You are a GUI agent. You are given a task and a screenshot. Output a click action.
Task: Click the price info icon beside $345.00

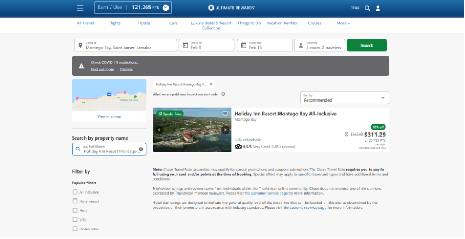[347, 135]
